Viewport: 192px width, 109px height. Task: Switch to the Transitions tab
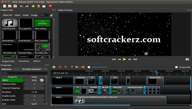[24, 61]
